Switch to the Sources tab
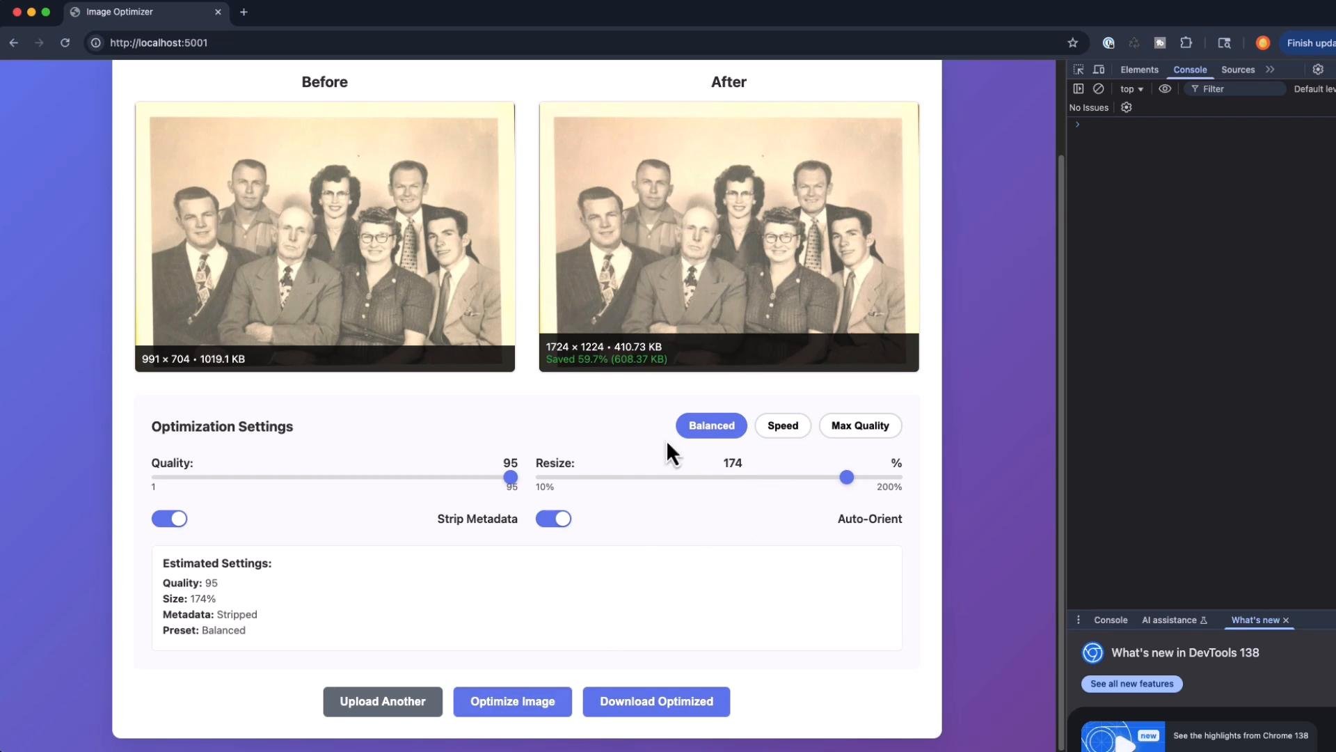This screenshot has width=1336, height=752. (1238, 70)
